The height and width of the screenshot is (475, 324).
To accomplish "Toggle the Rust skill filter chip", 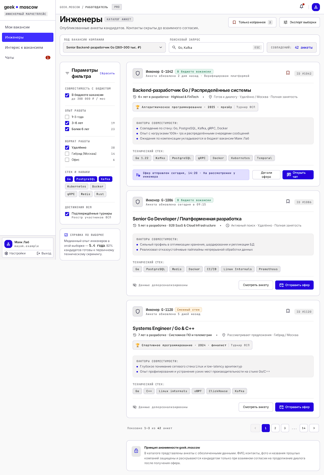I will 100,194.
